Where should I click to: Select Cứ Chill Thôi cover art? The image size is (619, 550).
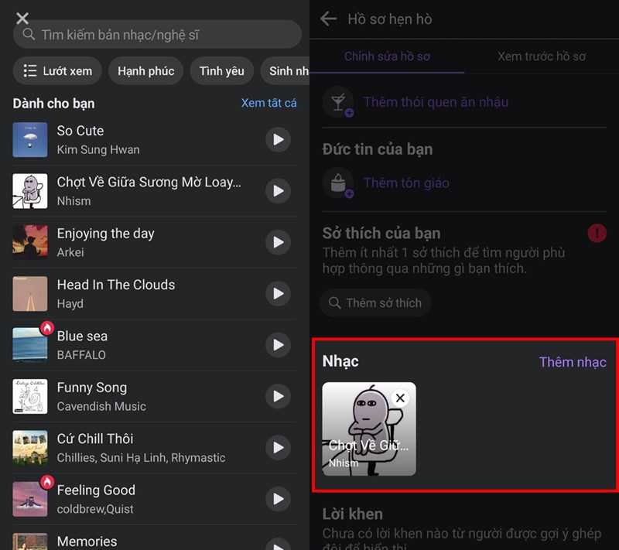(x=30, y=448)
